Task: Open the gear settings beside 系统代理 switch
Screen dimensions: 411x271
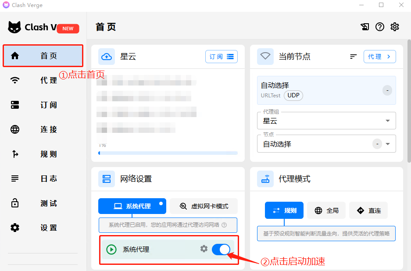Action: pyautogui.click(x=204, y=249)
